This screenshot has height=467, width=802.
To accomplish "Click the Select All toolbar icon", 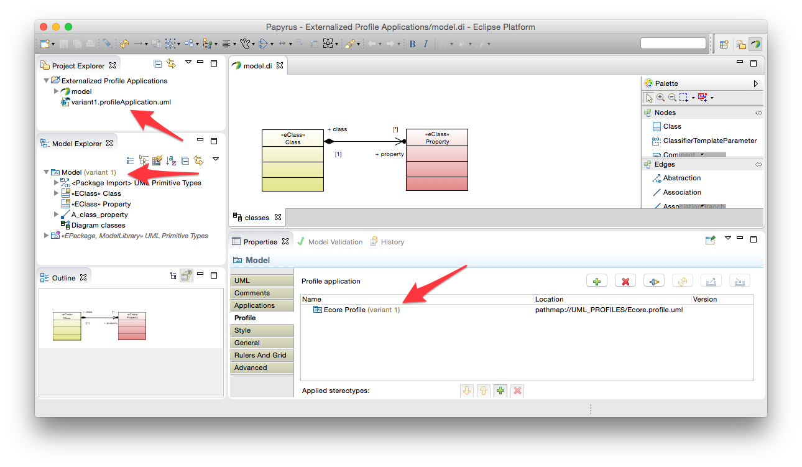I will [170, 44].
